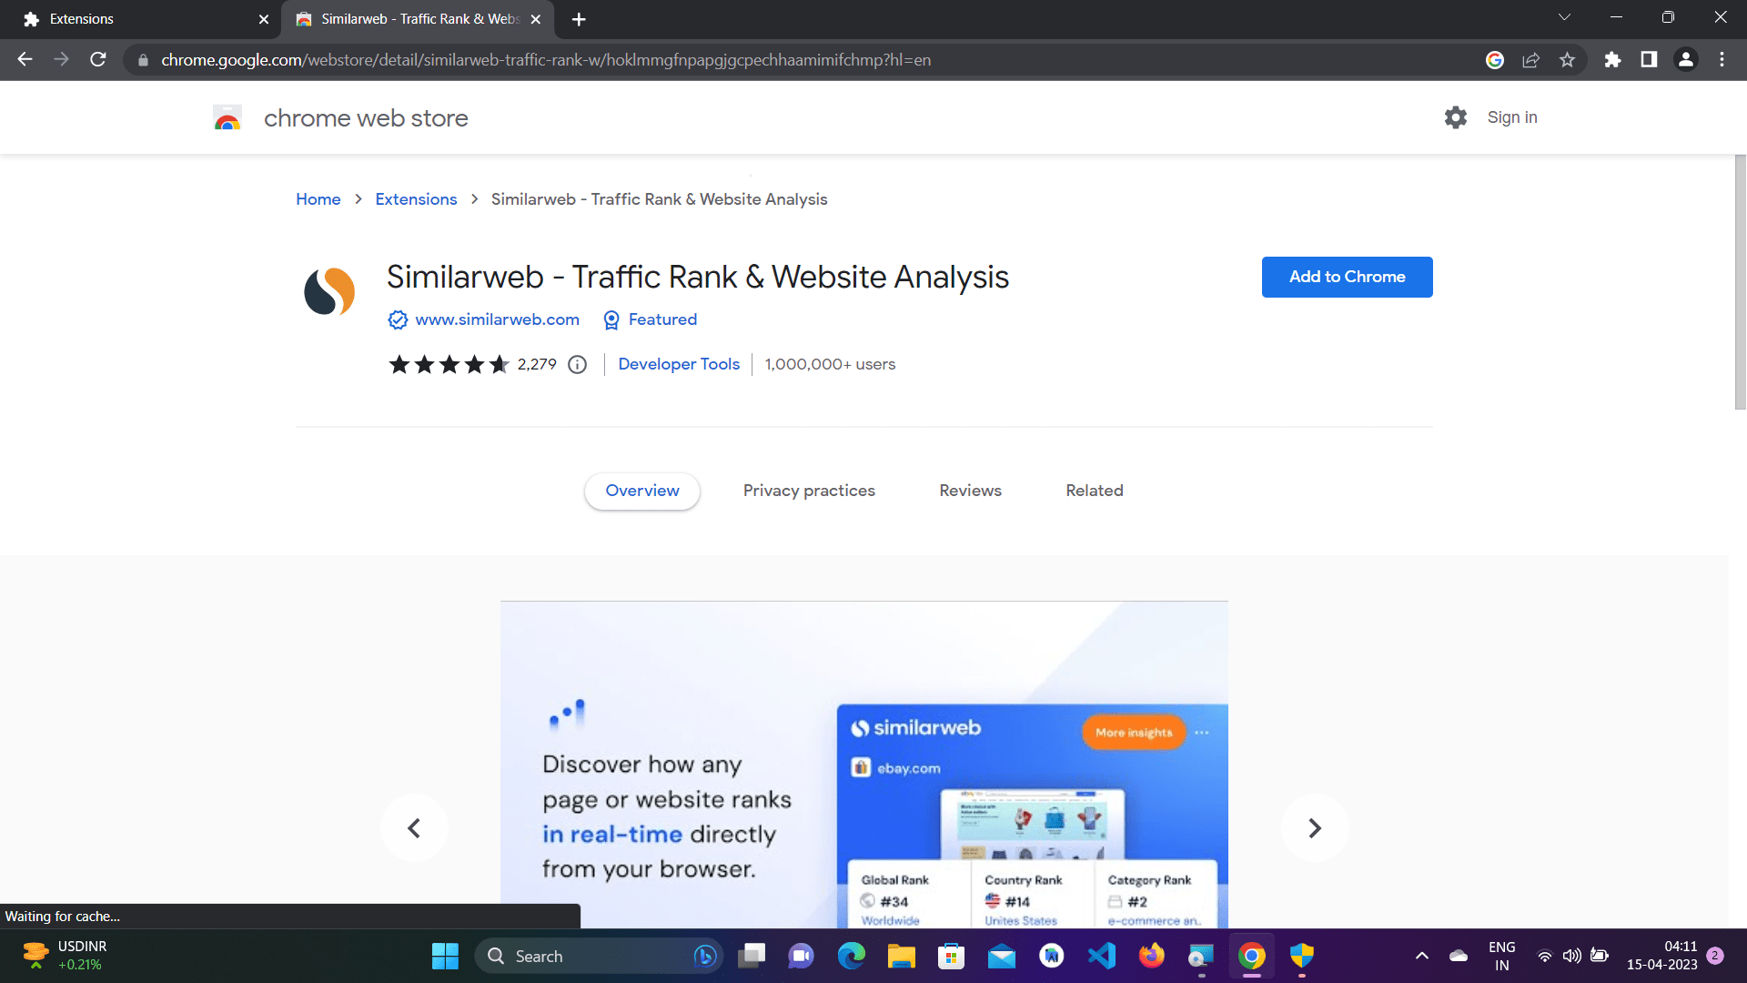This screenshot has width=1747, height=983.
Task: Click the Chrome Web Store logo
Action: (227, 118)
